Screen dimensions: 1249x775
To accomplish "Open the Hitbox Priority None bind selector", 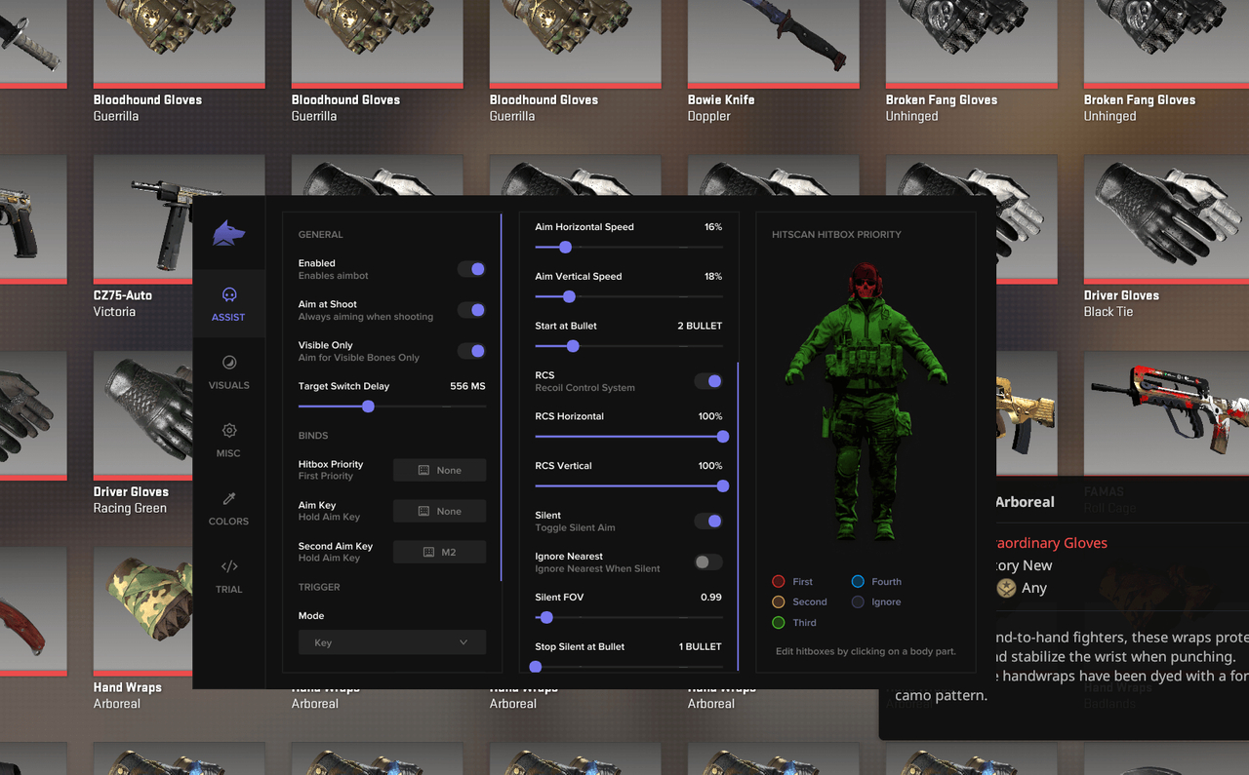I will (x=439, y=469).
